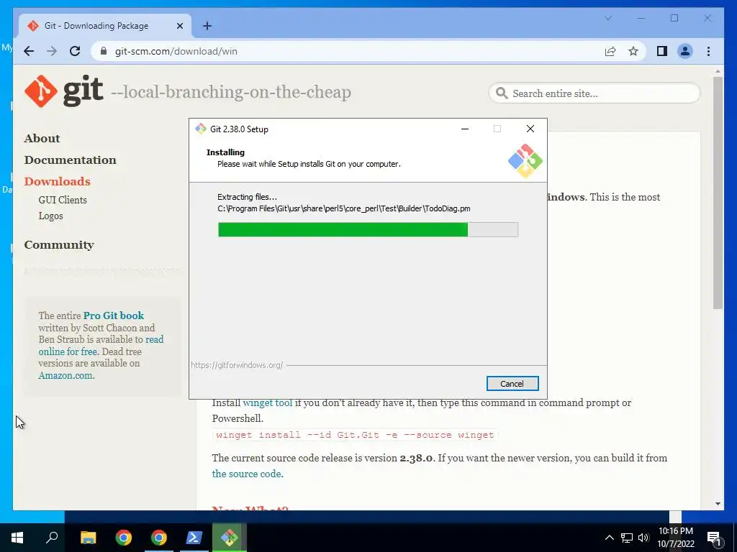This screenshot has width=737, height=552.
Task: Open the About section
Action: [42, 139]
